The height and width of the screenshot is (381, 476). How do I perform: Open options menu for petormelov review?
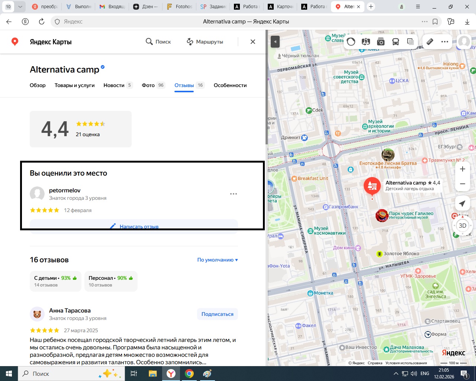pos(233,194)
